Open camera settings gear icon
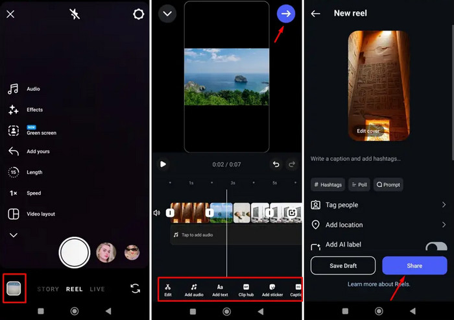 pyautogui.click(x=138, y=14)
